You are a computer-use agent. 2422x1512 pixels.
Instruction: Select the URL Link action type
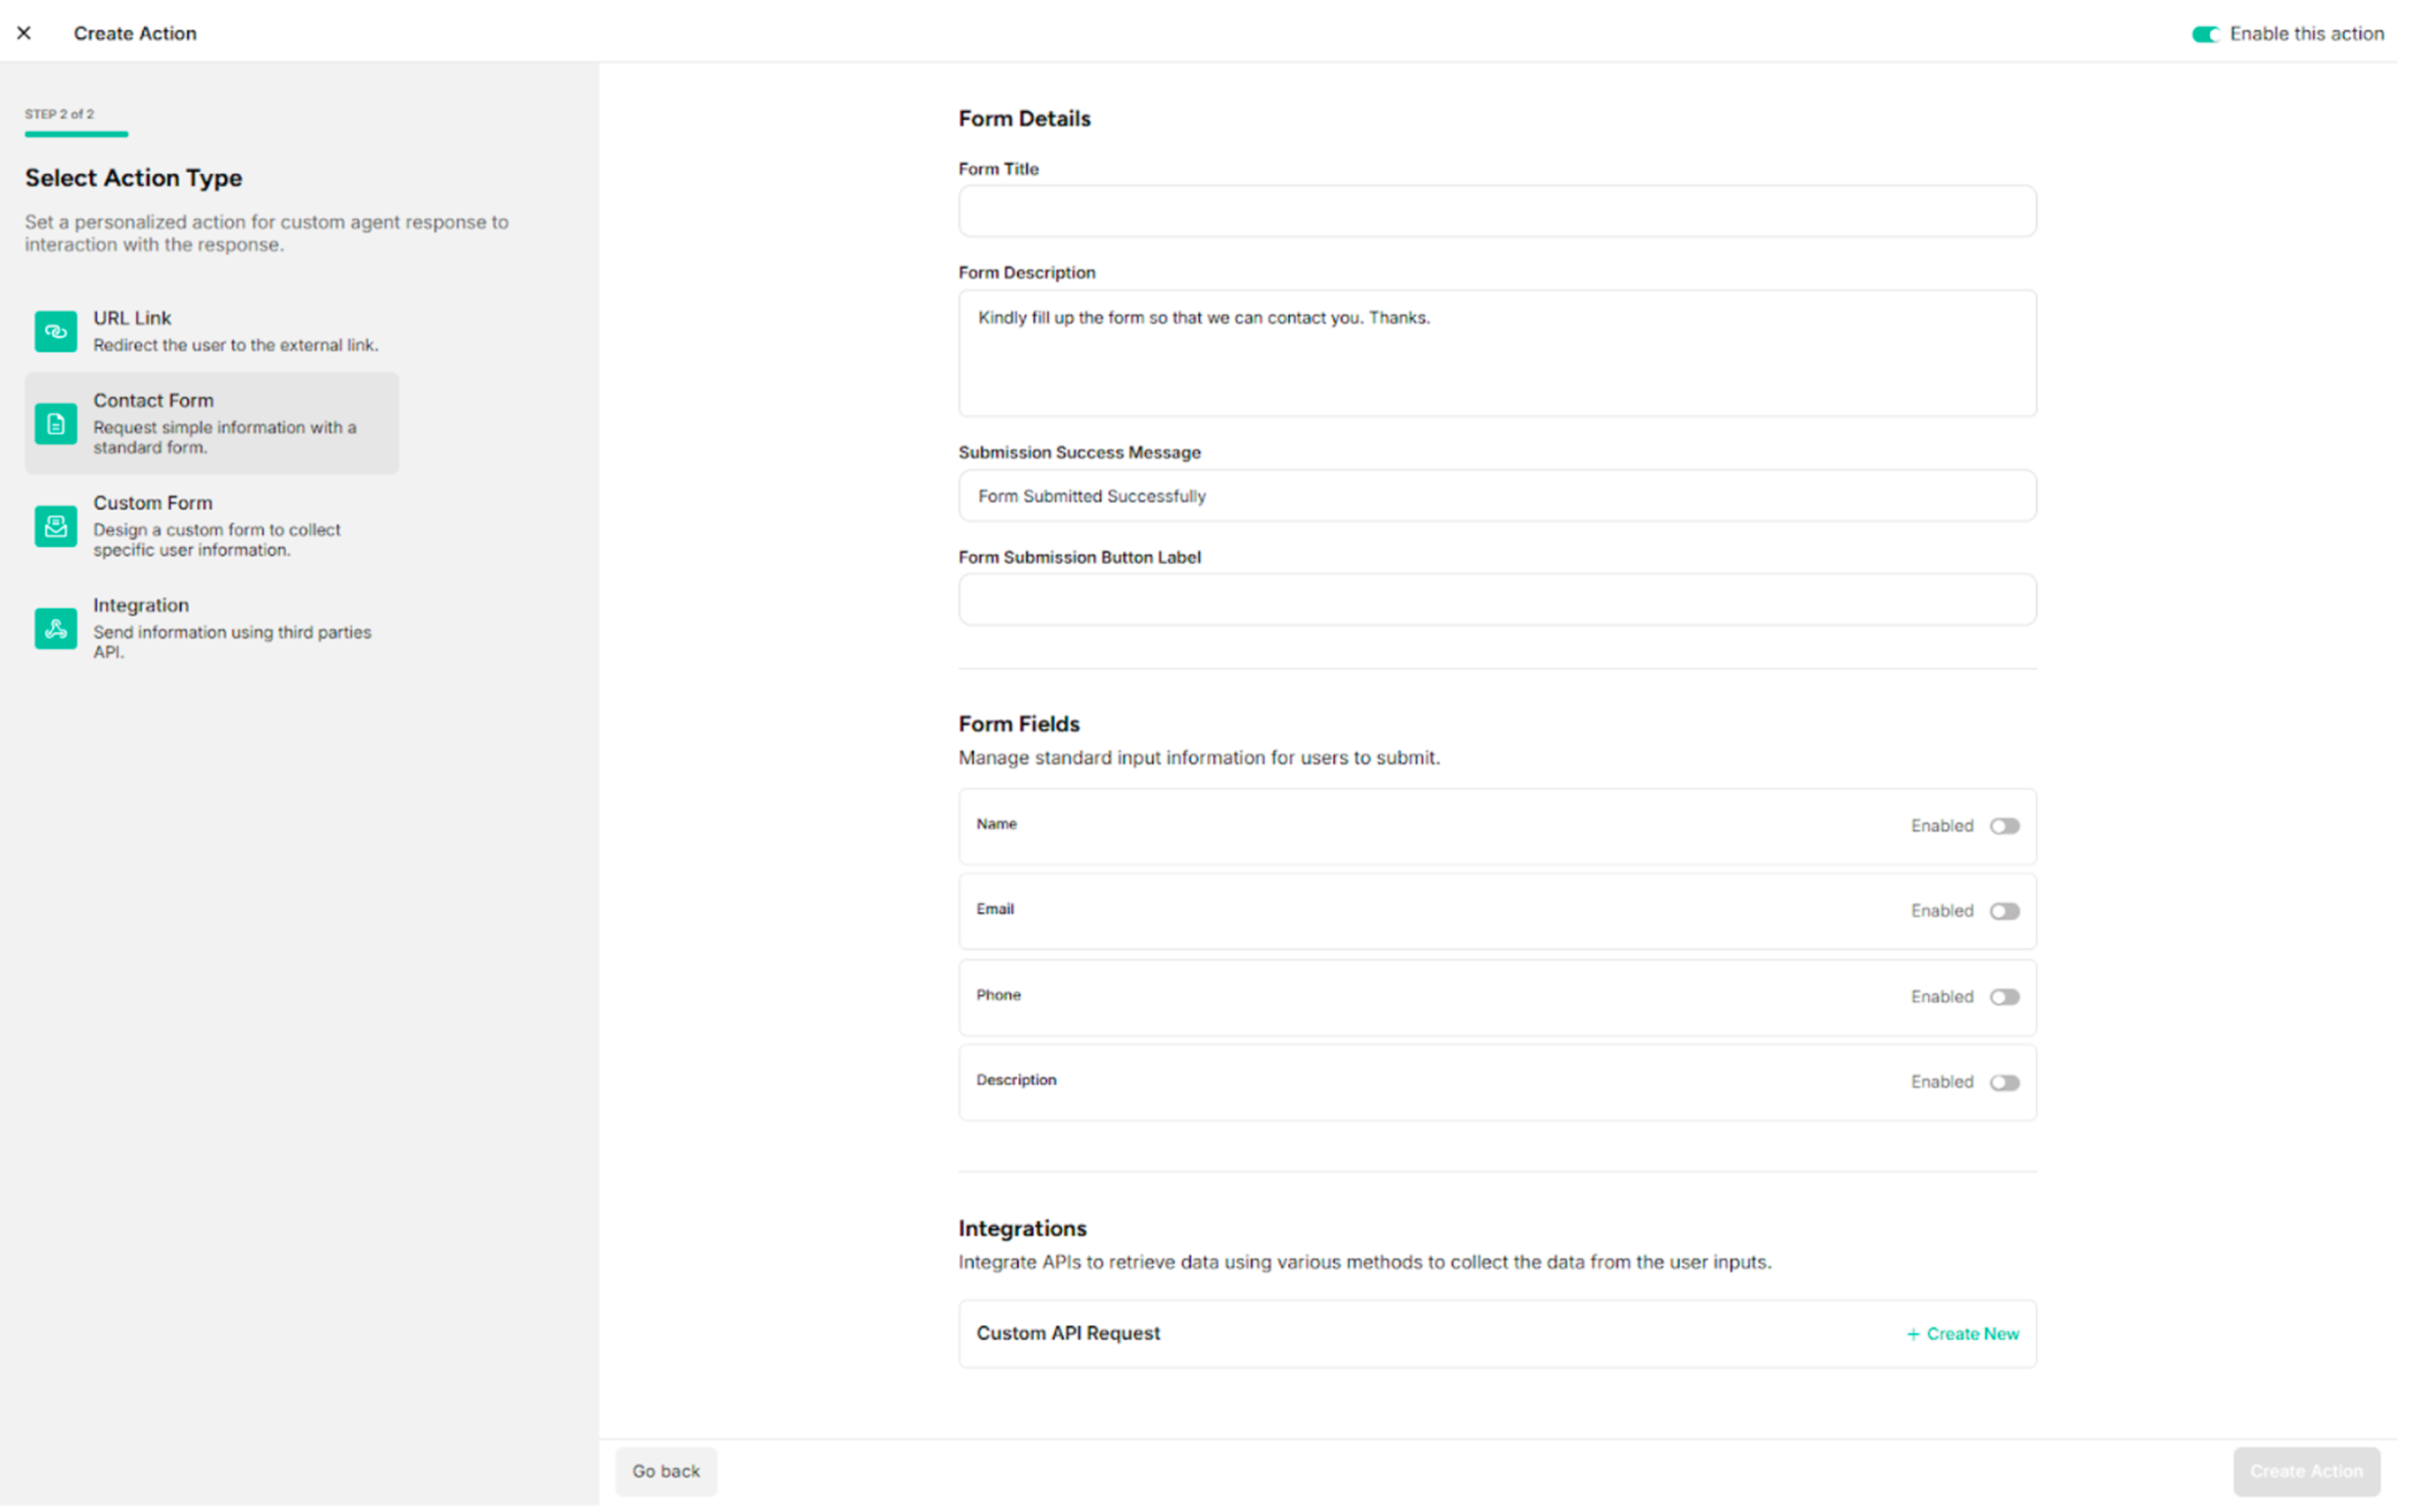212,331
